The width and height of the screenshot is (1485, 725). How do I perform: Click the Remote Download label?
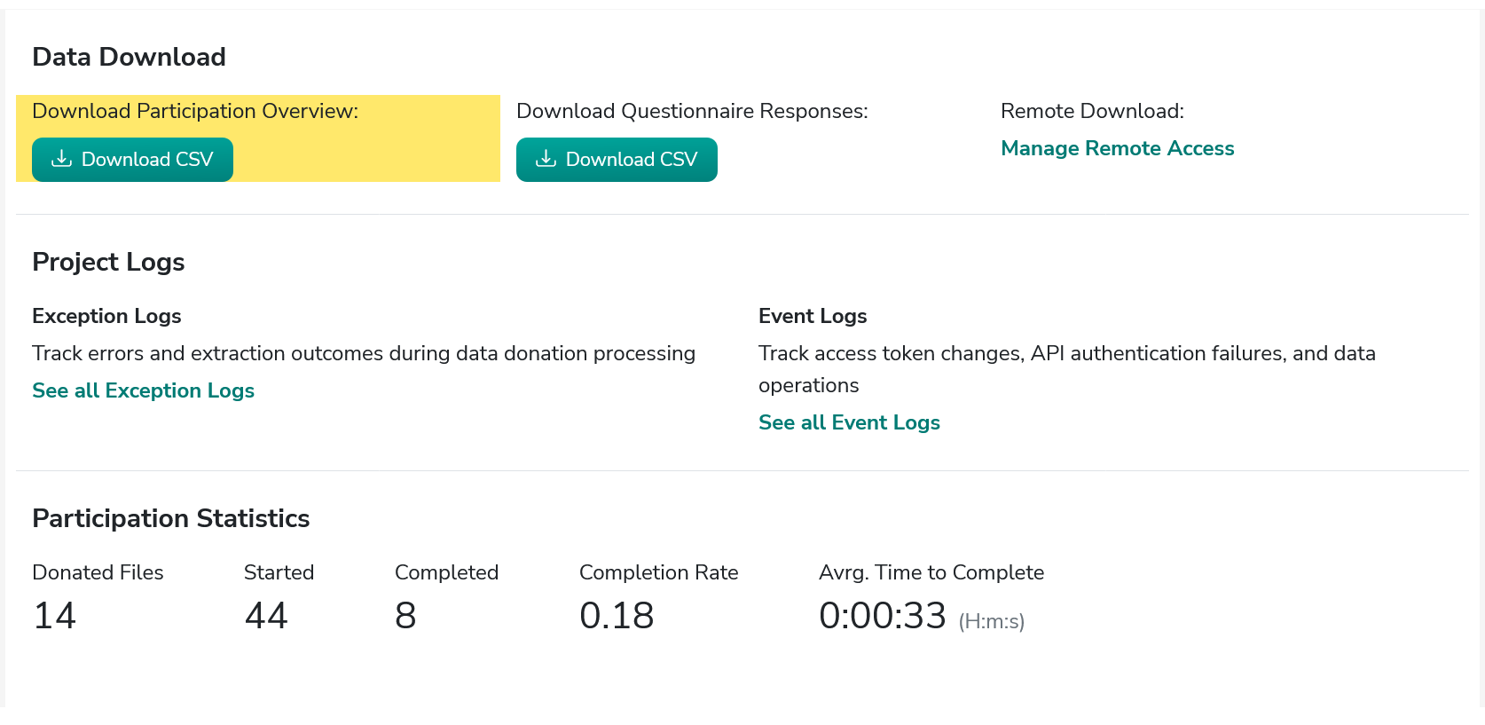coord(1092,111)
